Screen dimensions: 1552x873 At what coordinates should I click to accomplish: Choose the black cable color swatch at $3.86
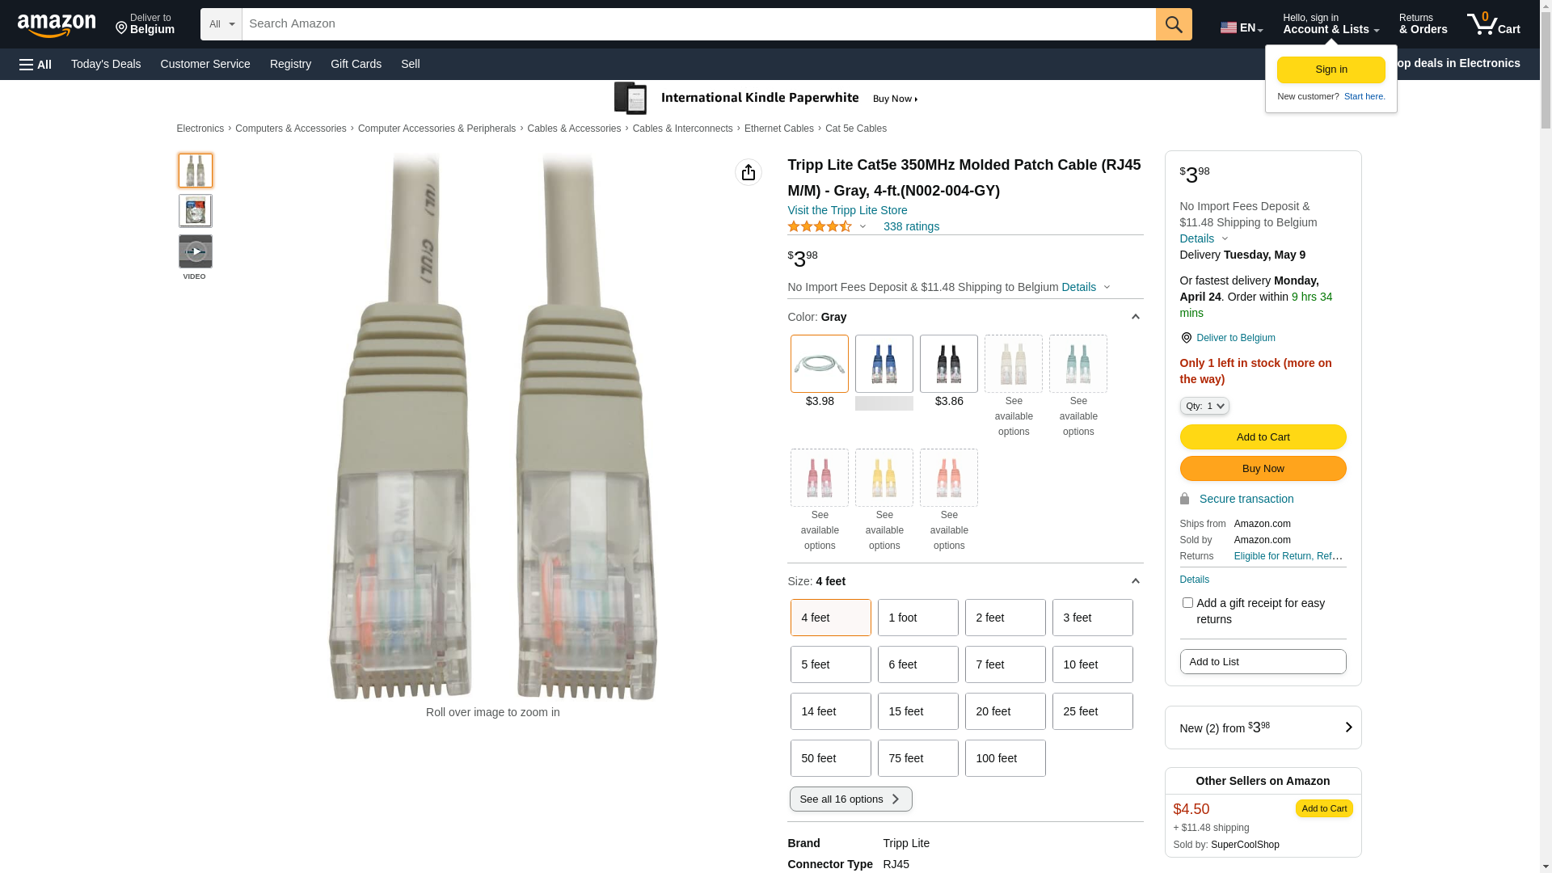948,365
